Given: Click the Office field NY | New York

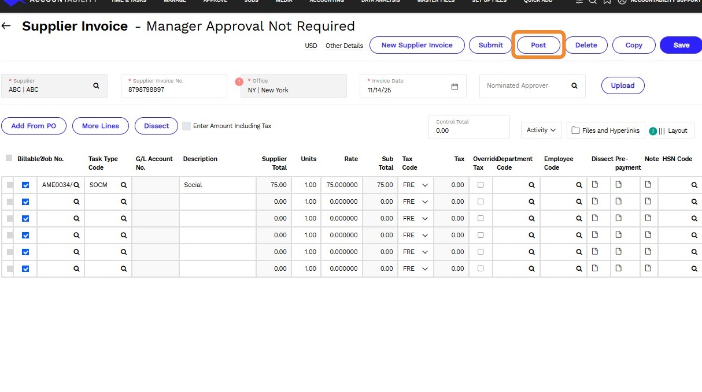Looking at the screenshot, I should point(294,86).
